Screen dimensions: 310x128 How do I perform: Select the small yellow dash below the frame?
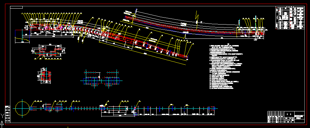click(x=68, y=127)
